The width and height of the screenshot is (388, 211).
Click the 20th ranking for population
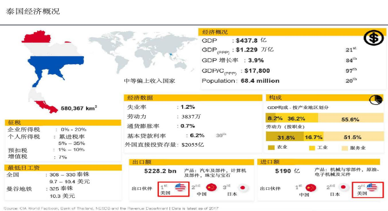point(351,81)
